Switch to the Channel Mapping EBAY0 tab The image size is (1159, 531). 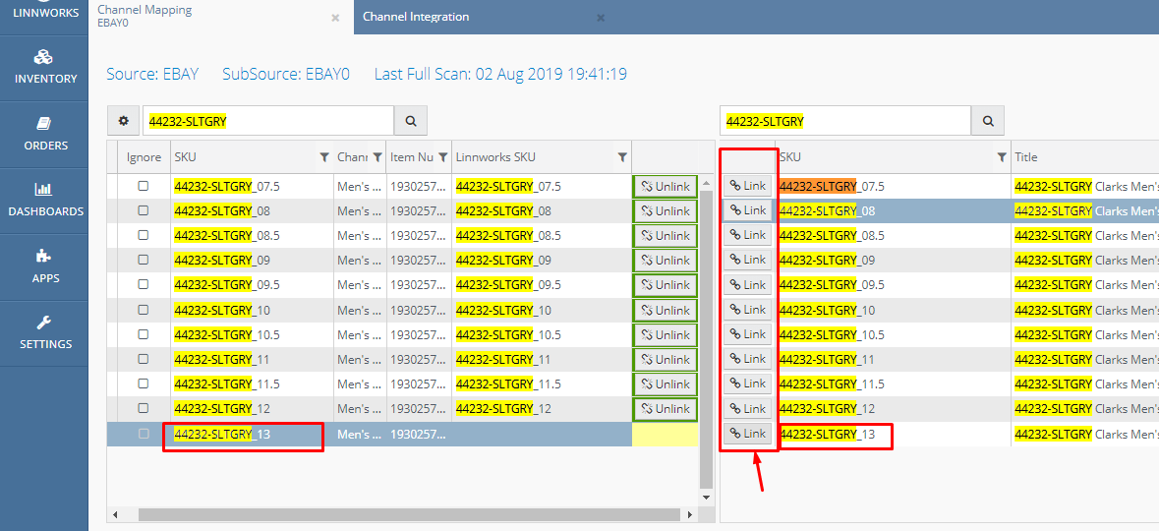(222, 17)
